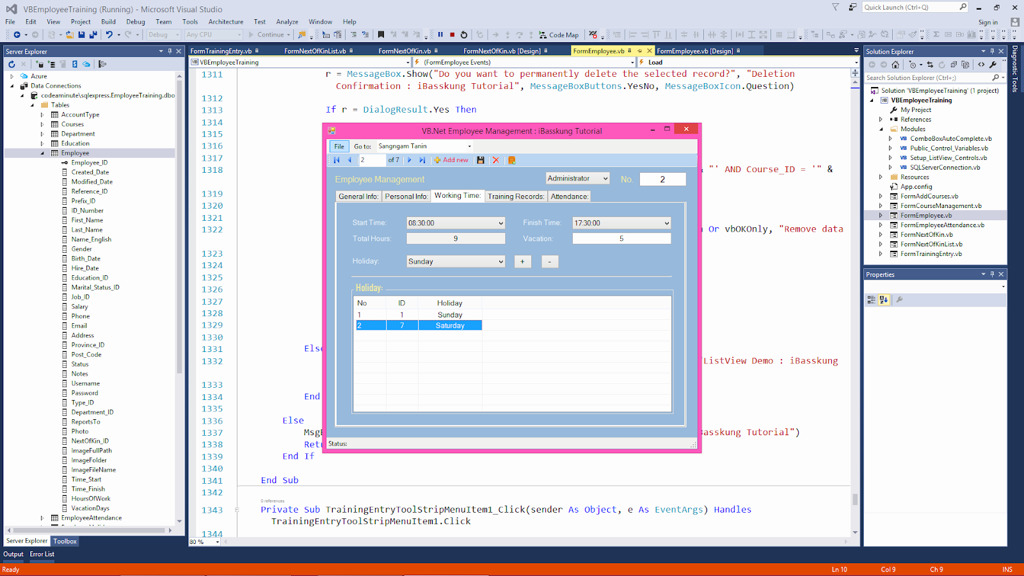This screenshot has width=1024, height=576.
Task: Switch to the Attendance tab
Action: tap(569, 196)
